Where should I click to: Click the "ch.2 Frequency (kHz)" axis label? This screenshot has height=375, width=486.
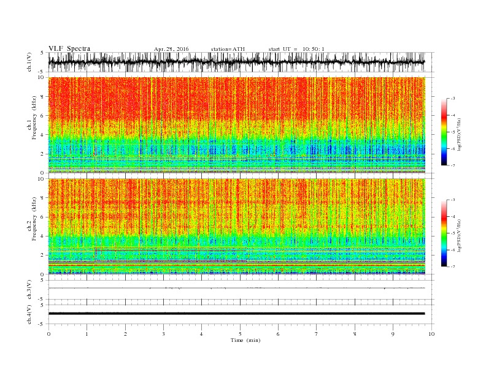[32, 219]
